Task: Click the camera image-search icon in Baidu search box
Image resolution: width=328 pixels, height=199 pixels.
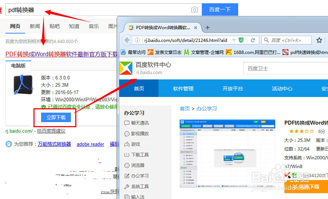Action: point(194,9)
